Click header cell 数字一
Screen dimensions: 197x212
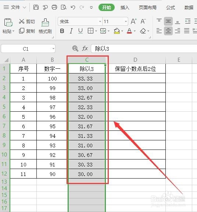coord(52,69)
